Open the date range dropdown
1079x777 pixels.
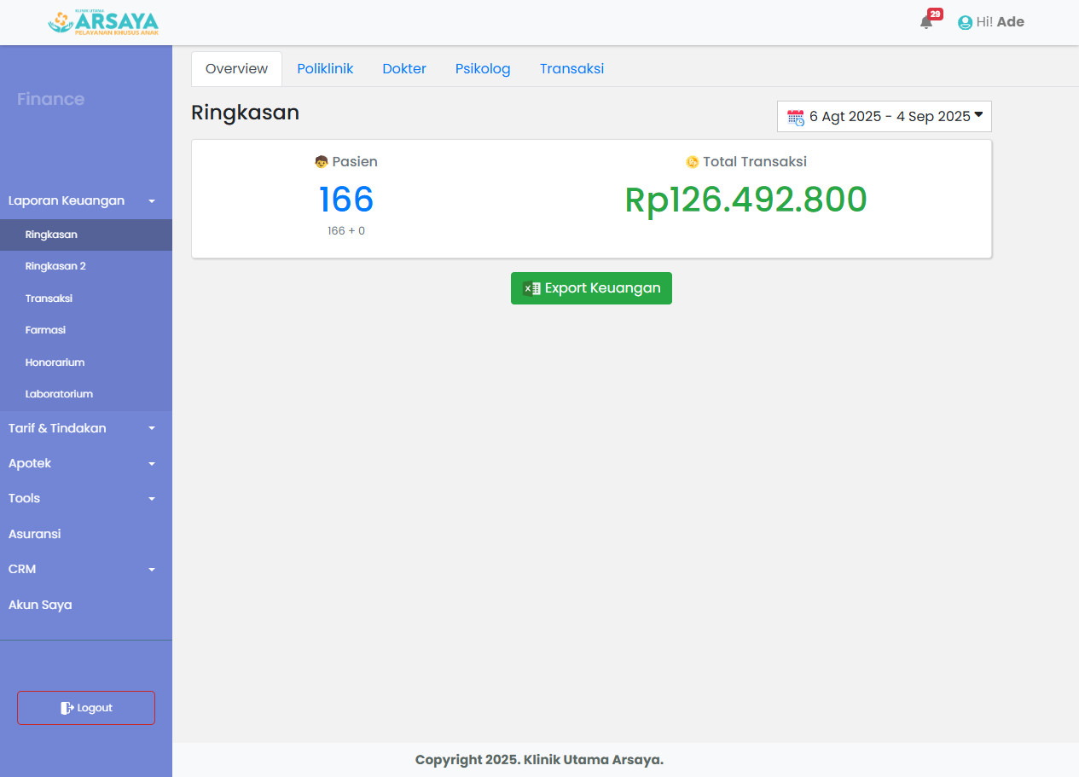coord(884,117)
